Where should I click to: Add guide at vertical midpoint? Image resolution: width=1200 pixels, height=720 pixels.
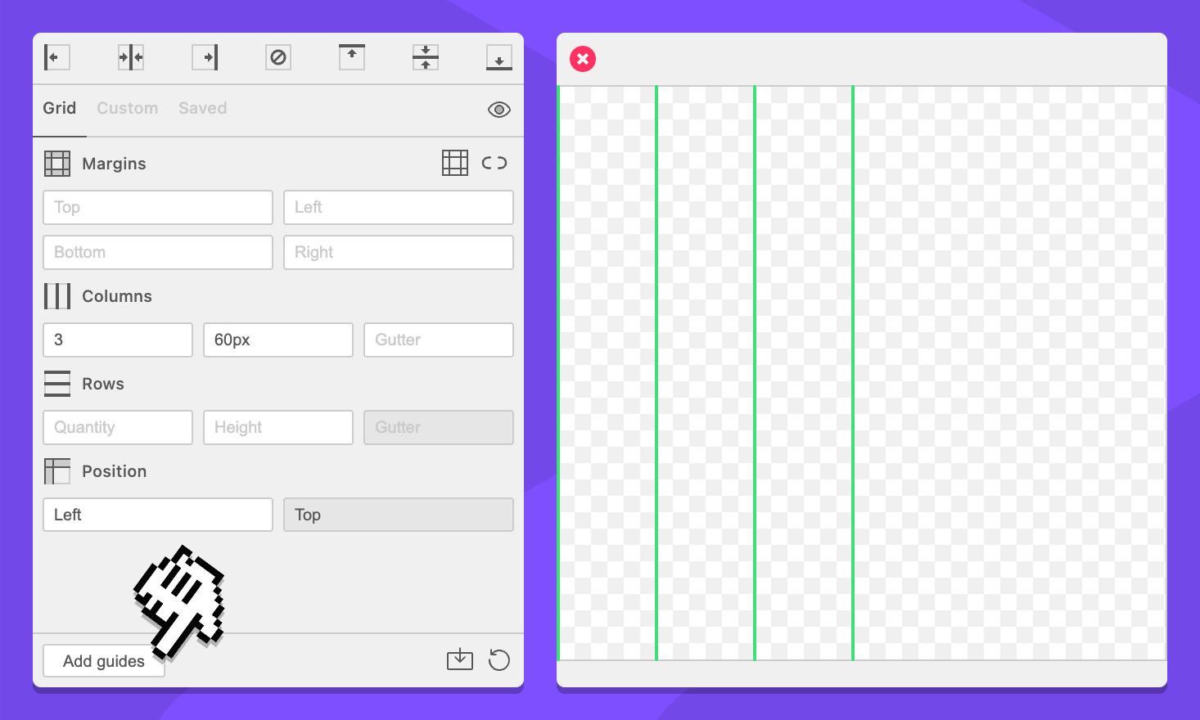131,57
